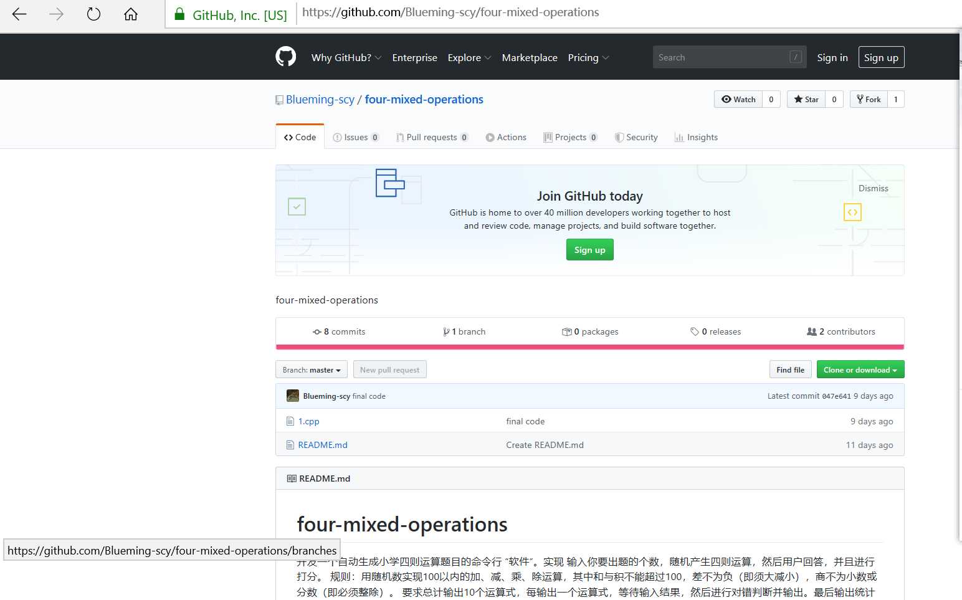Expand the Explore menu
The image size is (962, 600).
(469, 57)
